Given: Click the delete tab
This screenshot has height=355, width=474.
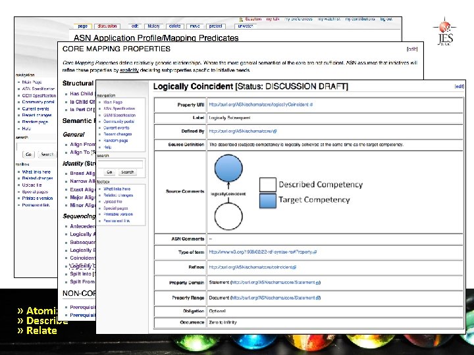Looking at the screenshot, I should [x=174, y=26].
